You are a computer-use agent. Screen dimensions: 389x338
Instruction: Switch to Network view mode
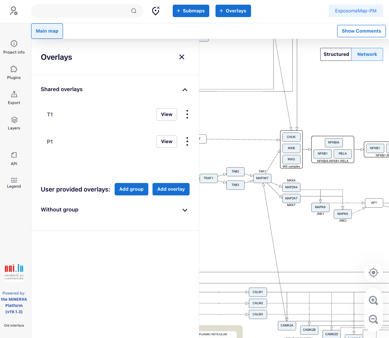[367, 54]
